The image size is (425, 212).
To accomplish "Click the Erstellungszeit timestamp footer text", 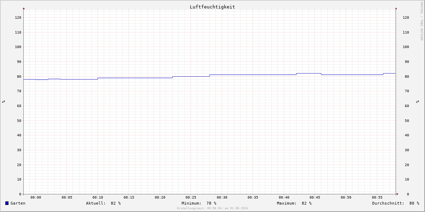I will [x=212, y=208].
